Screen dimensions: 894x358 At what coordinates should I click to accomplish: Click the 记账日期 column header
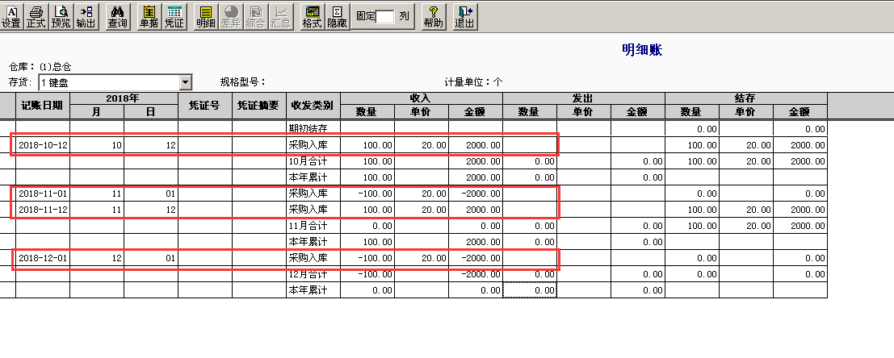click(42, 105)
